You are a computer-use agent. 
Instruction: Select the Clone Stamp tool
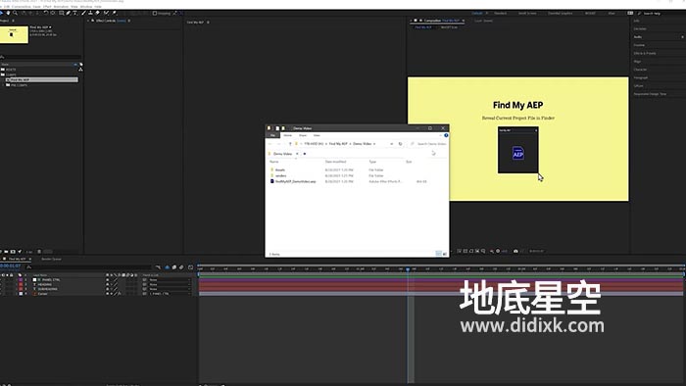pos(90,13)
